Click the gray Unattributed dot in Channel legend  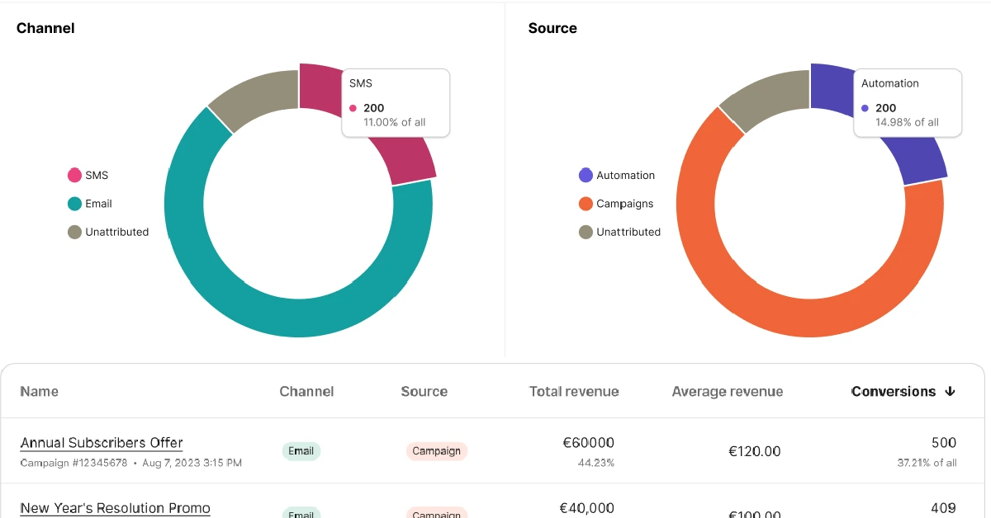(75, 232)
